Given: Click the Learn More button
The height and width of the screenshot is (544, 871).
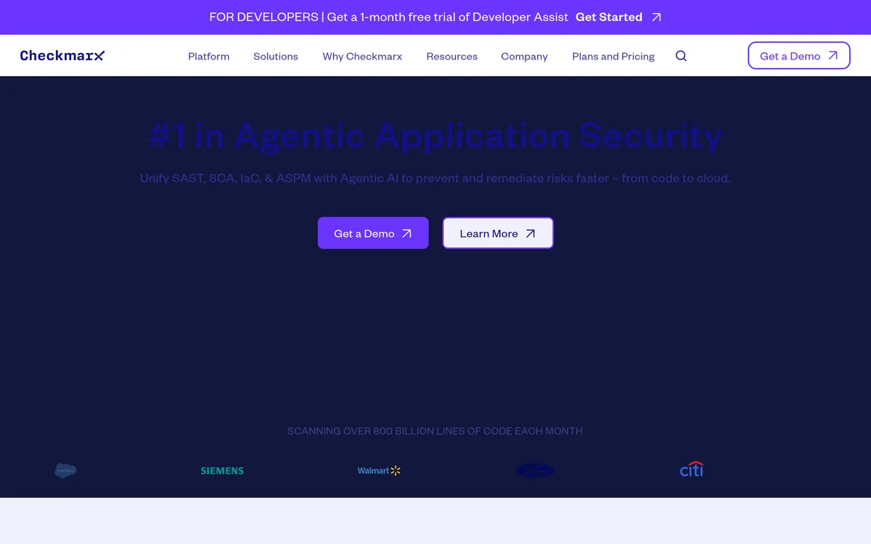Looking at the screenshot, I should (x=498, y=233).
